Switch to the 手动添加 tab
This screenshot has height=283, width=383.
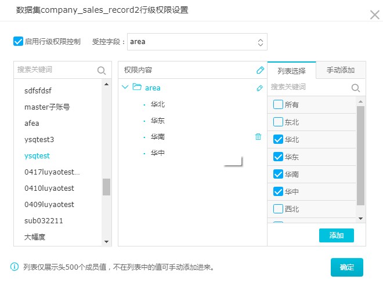pos(341,70)
